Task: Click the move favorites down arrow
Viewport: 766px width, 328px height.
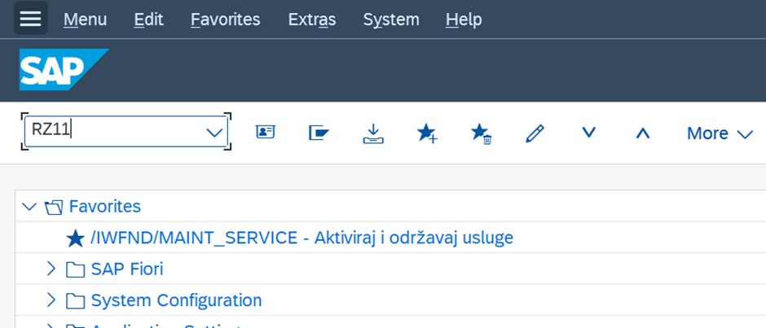Action: tap(588, 133)
